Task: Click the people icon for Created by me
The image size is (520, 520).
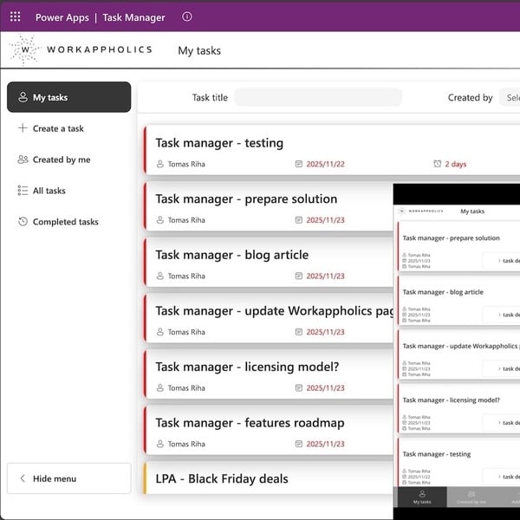Action: (x=23, y=159)
